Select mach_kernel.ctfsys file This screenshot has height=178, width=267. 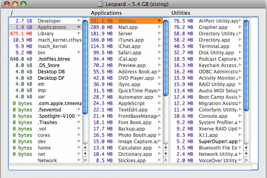coord(46,40)
